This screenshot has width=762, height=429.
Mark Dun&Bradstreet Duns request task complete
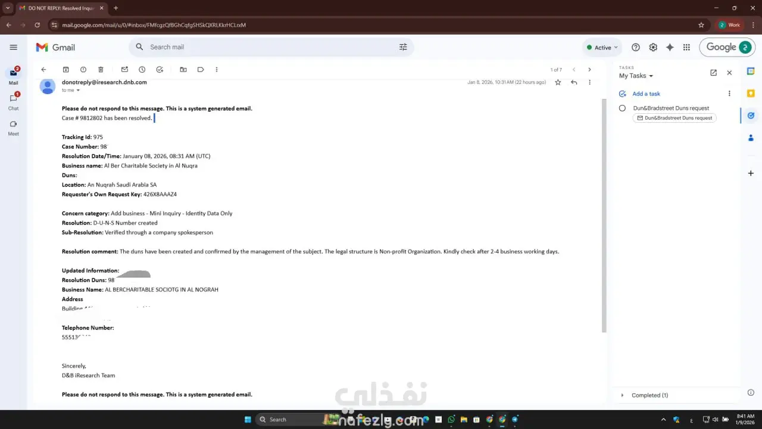[622, 108]
